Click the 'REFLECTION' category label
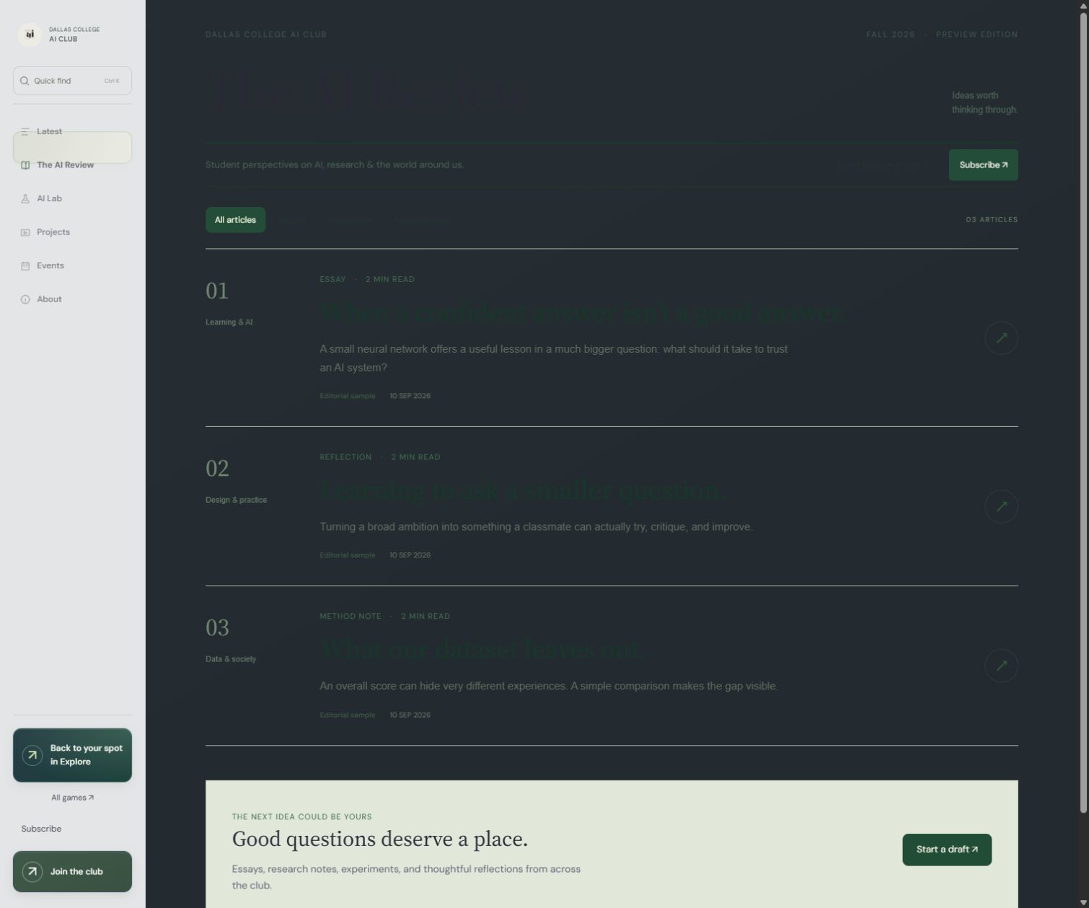 (x=345, y=457)
